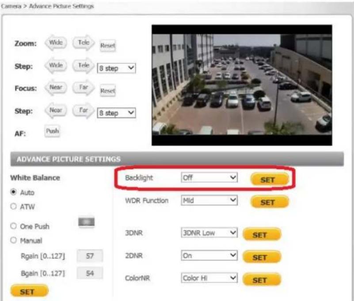Open the WDR Function dropdown
Image resolution: width=354 pixels, height=301 pixels.
tap(209, 200)
